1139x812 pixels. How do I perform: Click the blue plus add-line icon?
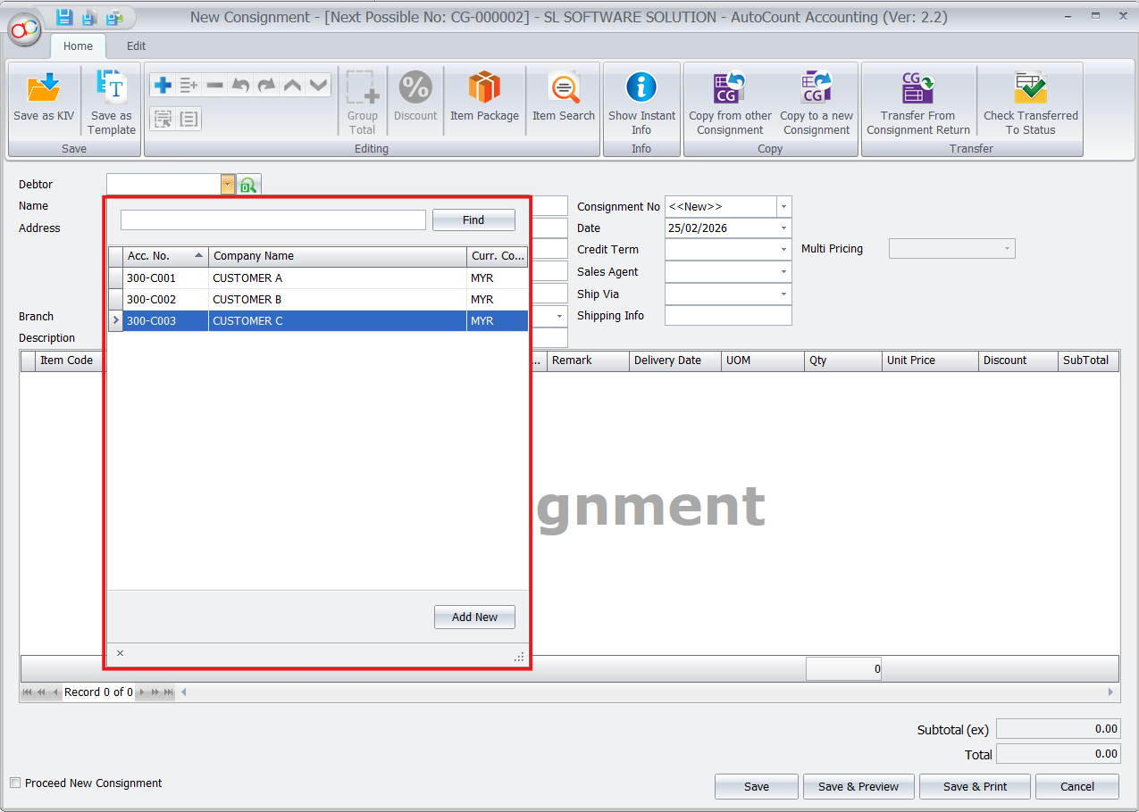(x=163, y=84)
